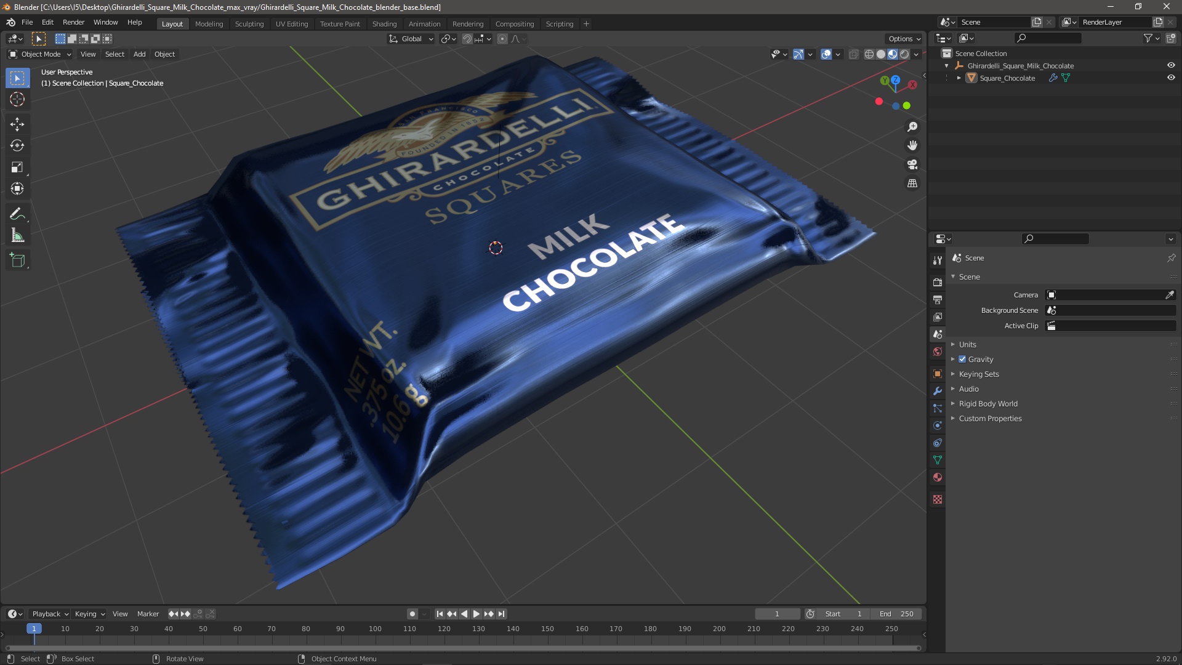1182x665 pixels.
Task: Open the Physics properties tab
Action: click(x=938, y=425)
